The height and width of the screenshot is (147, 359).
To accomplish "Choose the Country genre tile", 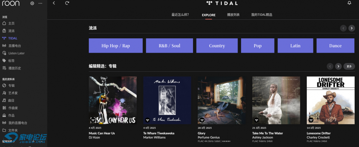I will coord(217,46).
